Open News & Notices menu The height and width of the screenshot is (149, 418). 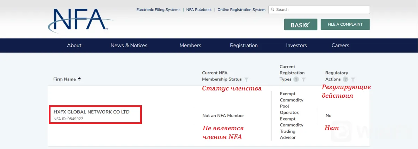tap(129, 45)
